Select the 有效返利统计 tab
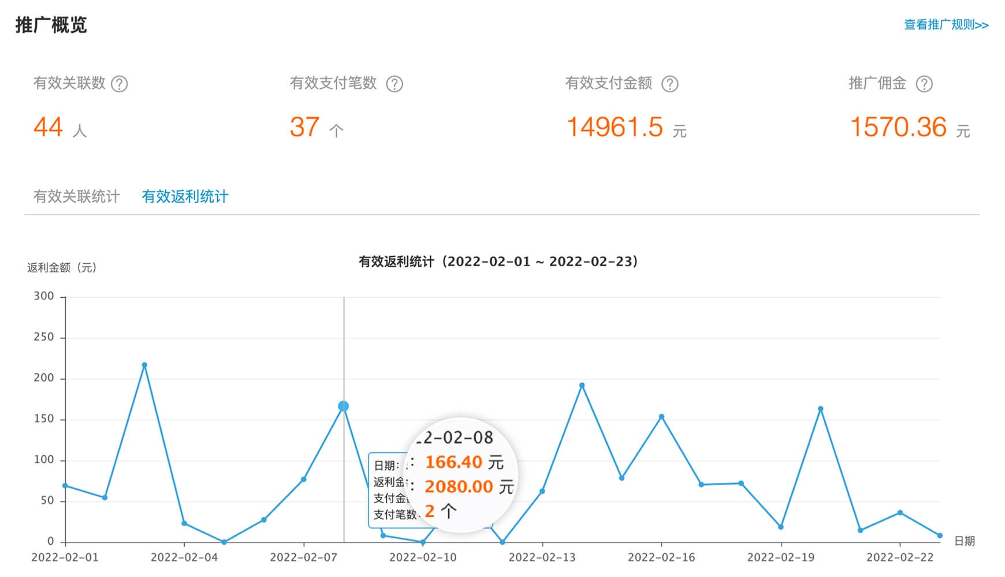This screenshot has width=1005, height=577. 185,197
